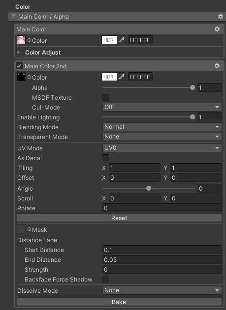
Task: Click the Color section heading
Action: (23, 7)
